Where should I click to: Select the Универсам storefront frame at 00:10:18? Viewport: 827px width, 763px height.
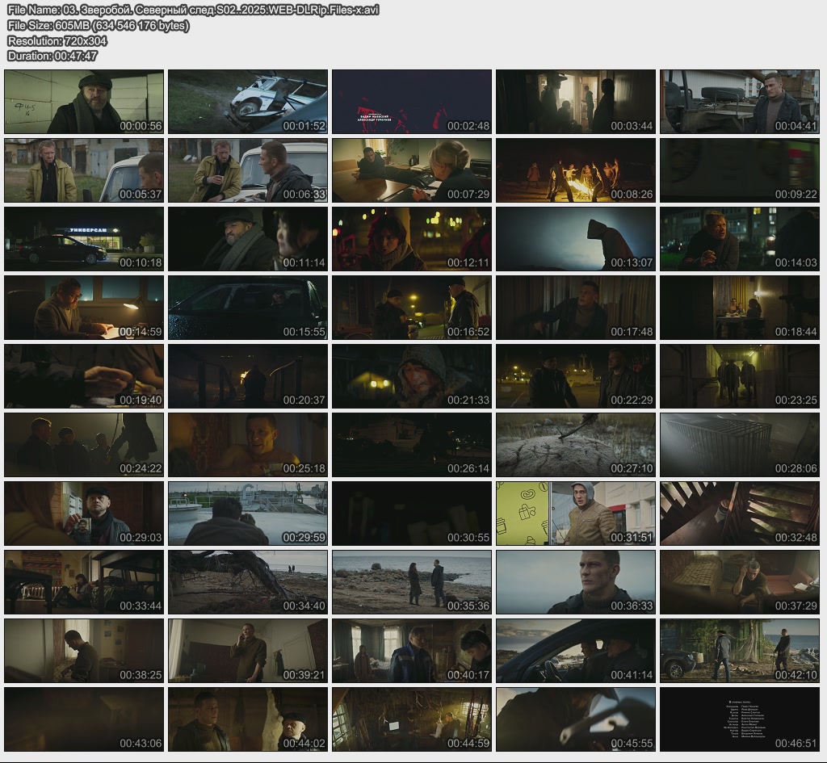84,239
